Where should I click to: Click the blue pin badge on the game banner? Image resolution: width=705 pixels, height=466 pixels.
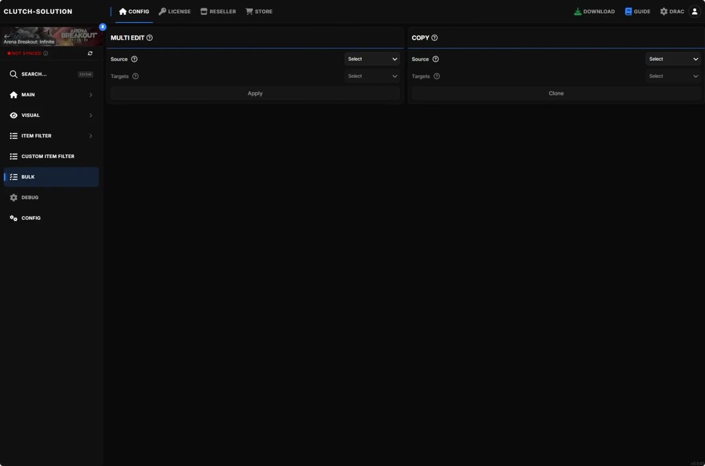102,26
